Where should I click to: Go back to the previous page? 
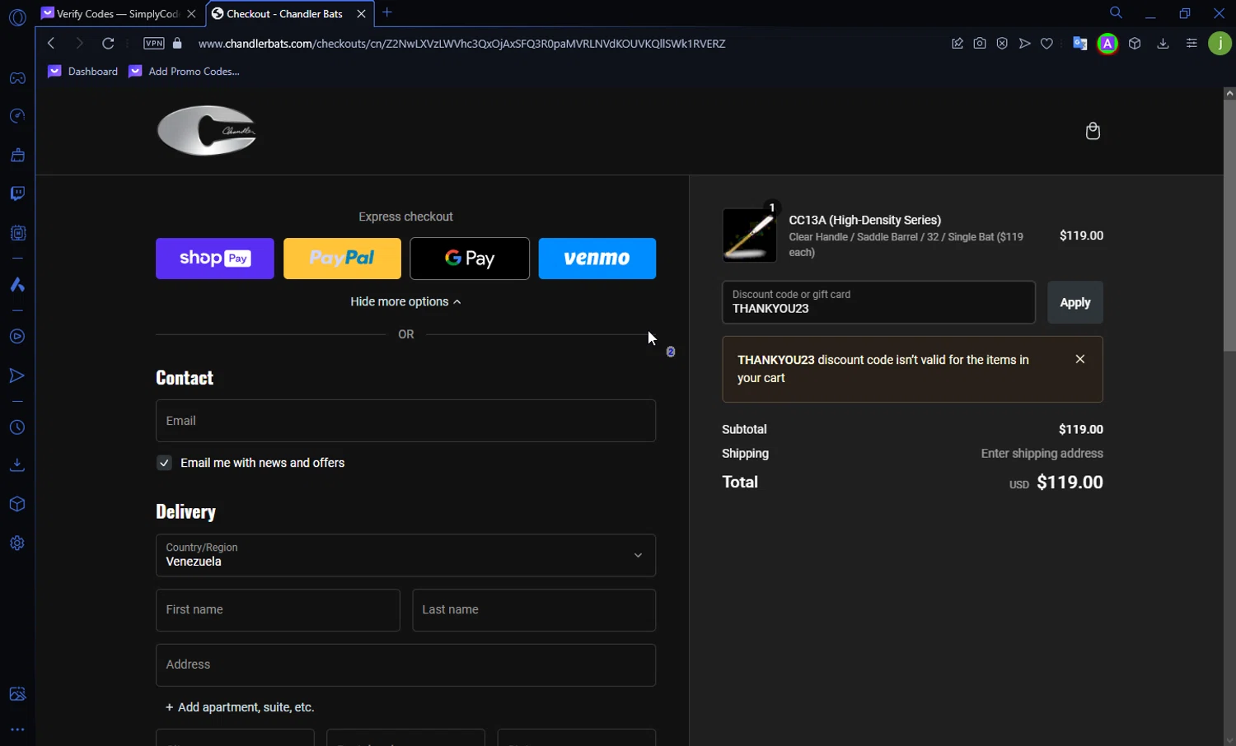point(51,44)
